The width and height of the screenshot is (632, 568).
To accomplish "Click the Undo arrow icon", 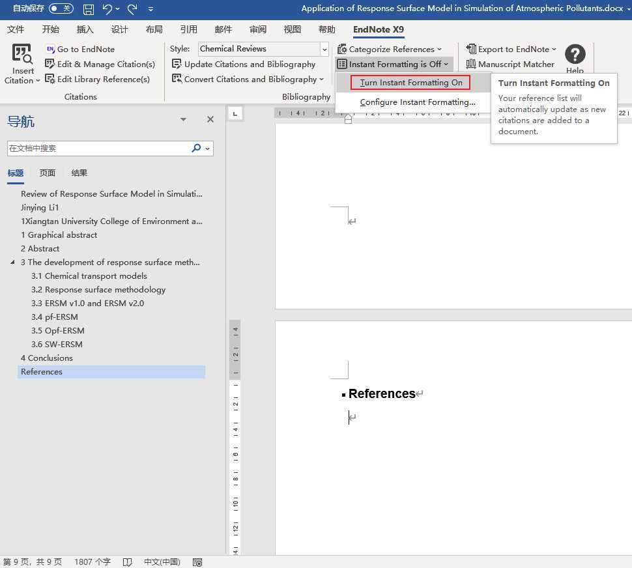I will click(x=107, y=8).
